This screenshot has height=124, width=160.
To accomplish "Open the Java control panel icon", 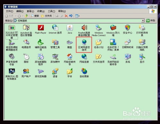I will (70, 28).
